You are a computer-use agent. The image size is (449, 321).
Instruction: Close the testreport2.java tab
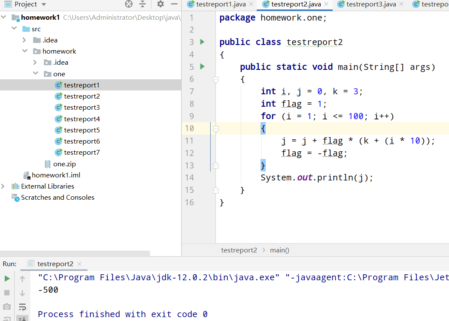(326, 4)
